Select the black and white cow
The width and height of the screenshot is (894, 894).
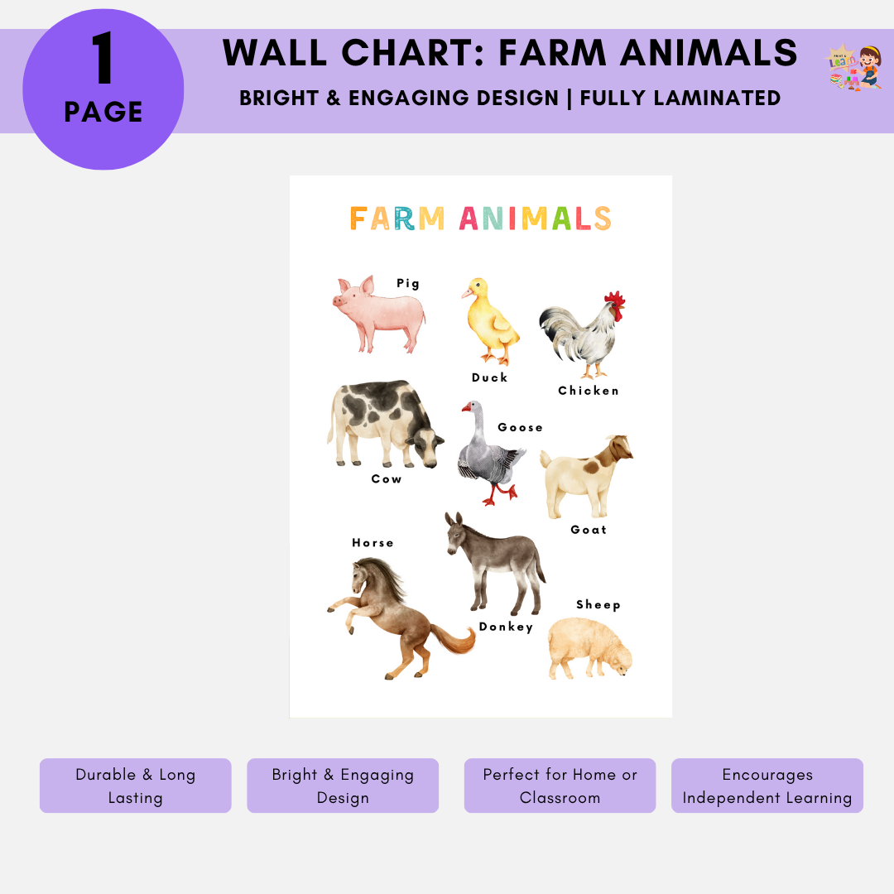[x=383, y=424]
